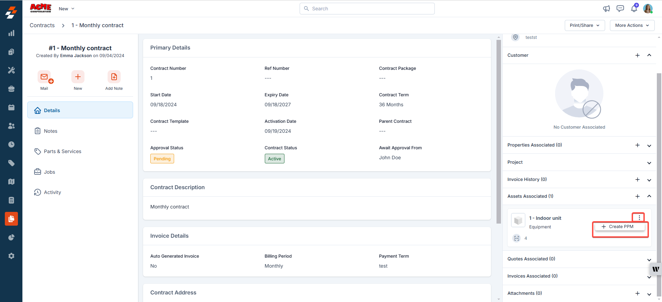This screenshot has width=662, height=302.
Task: Expand the Properties Associated section
Action: coord(649,145)
